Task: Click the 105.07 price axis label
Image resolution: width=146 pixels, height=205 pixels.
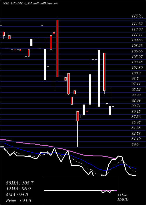Action: coord(137,57)
